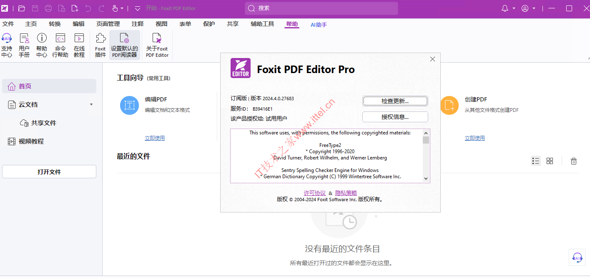The image size is (590, 278).
Task: Switch to the 共享 ribbon tab
Action: pos(233,24)
